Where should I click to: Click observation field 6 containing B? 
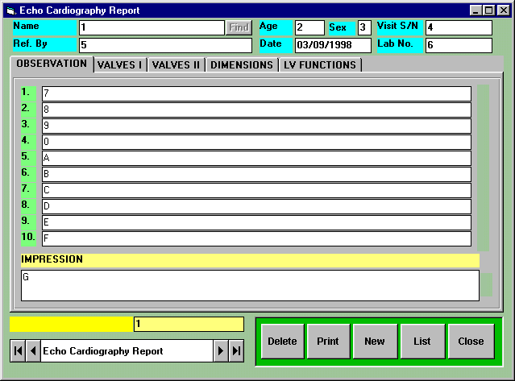click(256, 174)
